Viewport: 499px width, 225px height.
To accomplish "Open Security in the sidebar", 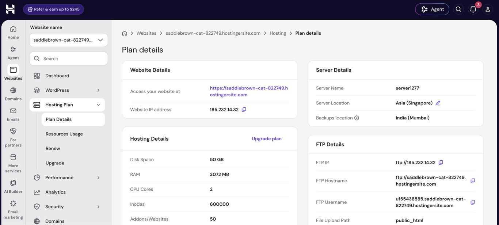I will point(54,207).
